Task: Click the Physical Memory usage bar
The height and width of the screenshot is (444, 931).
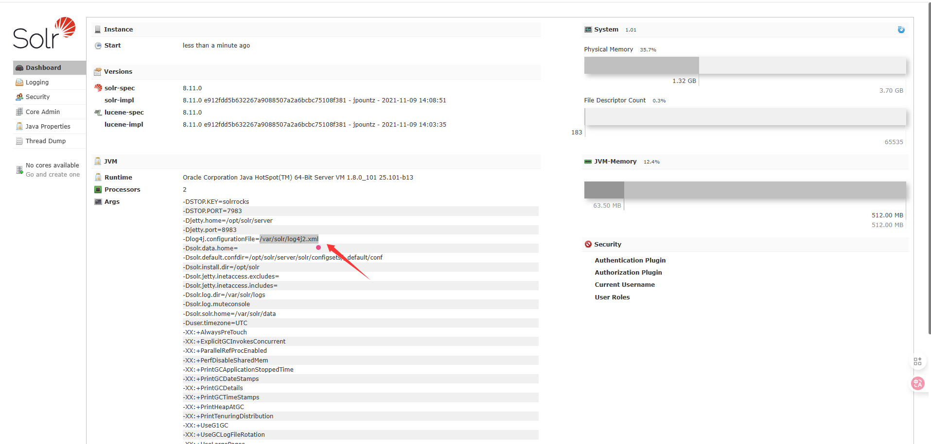Action: click(x=744, y=66)
